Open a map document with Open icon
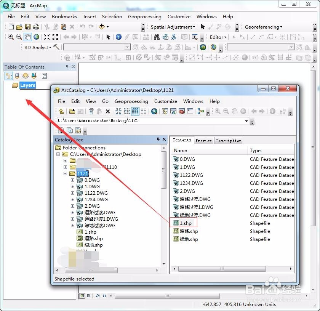Screen dimensions: 320x311 point(19,27)
